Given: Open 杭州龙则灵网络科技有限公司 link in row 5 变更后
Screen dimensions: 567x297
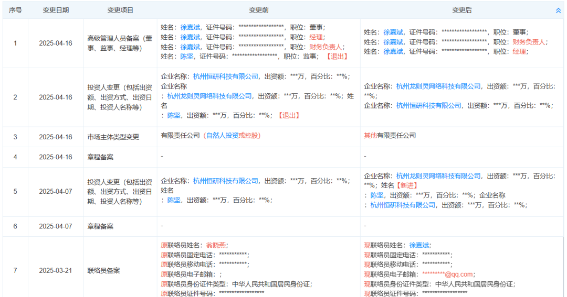Looking at the screenshot, I should click(x=438, y=176).
